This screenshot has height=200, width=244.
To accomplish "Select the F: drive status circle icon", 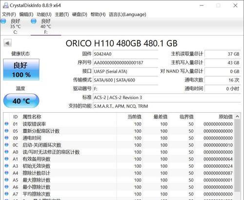I will [34, 21].
